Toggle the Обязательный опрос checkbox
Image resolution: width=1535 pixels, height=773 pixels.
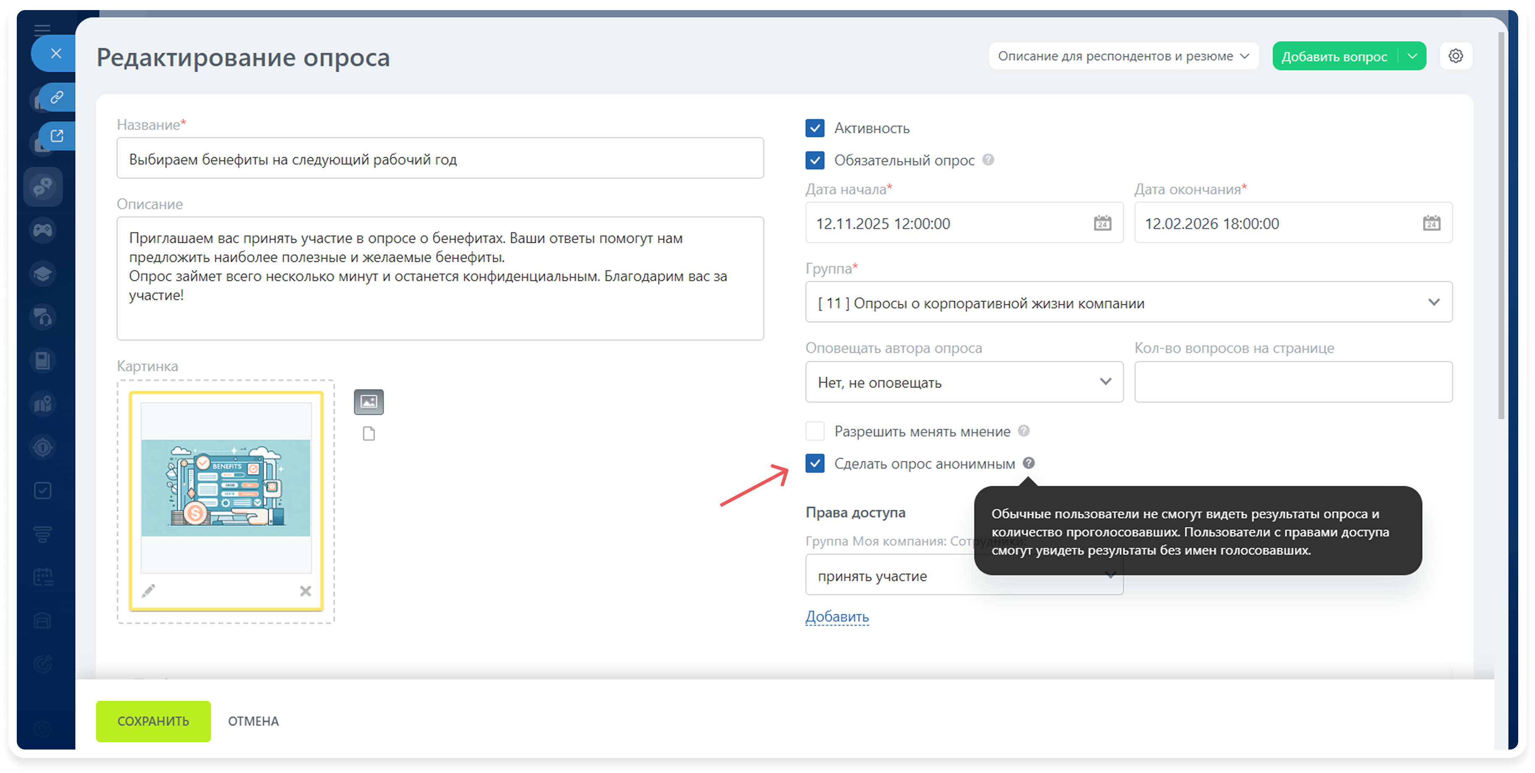coord(814,160)
